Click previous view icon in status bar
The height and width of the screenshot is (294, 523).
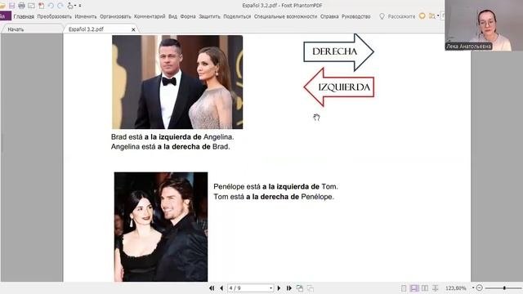(x=300, y=288)
